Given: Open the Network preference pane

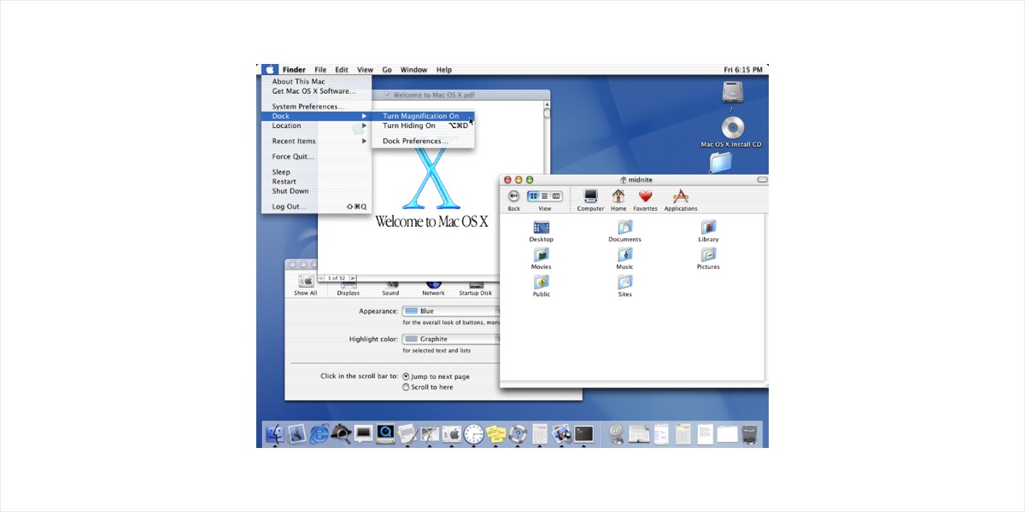Looking at the screenshot, I should pyautogui.click(x=433, y=288).
